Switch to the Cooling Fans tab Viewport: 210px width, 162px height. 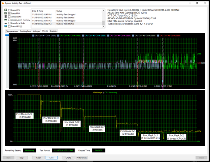click(25, 31)
